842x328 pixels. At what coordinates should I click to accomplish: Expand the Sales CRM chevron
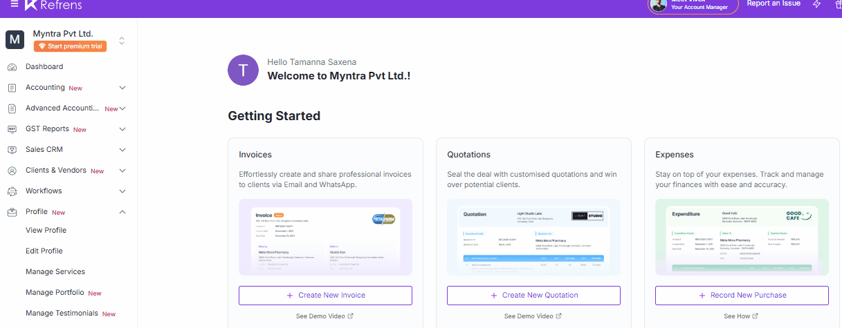[x=122, y=150]
